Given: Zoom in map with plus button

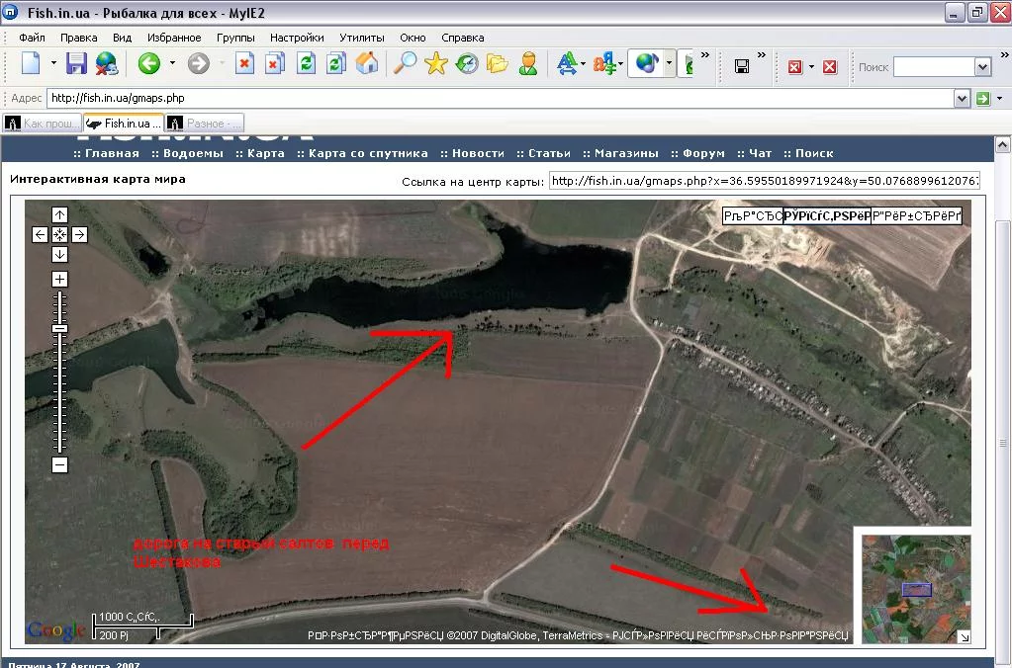Looking at the screenshot, I should pyautogui.click(x=59, y=280).
